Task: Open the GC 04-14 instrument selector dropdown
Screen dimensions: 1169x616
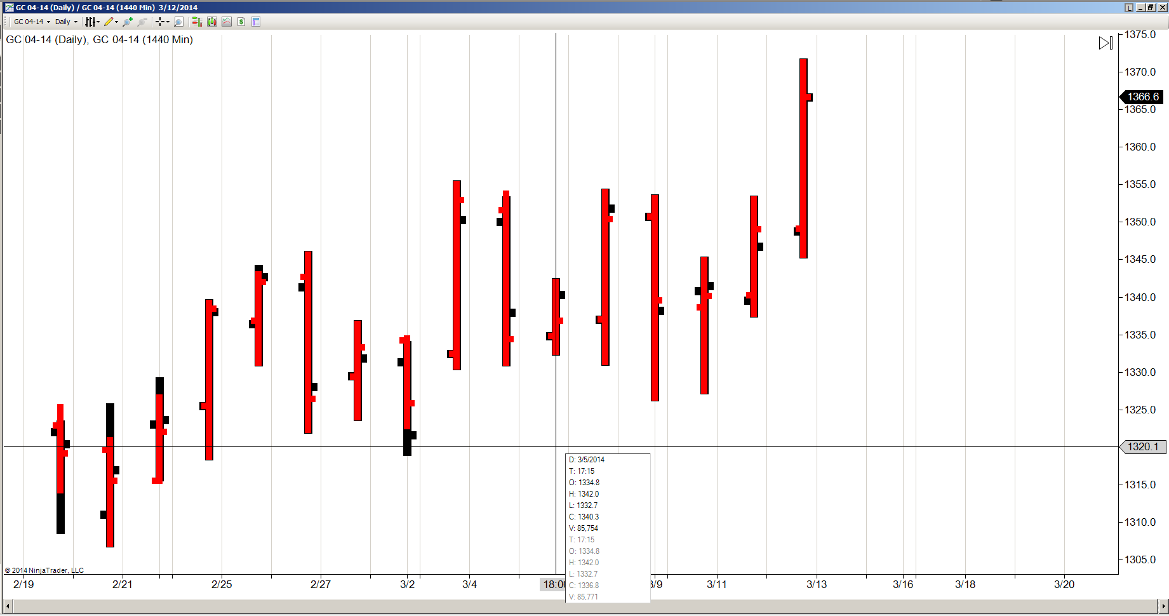Action: tap(32, 22)
